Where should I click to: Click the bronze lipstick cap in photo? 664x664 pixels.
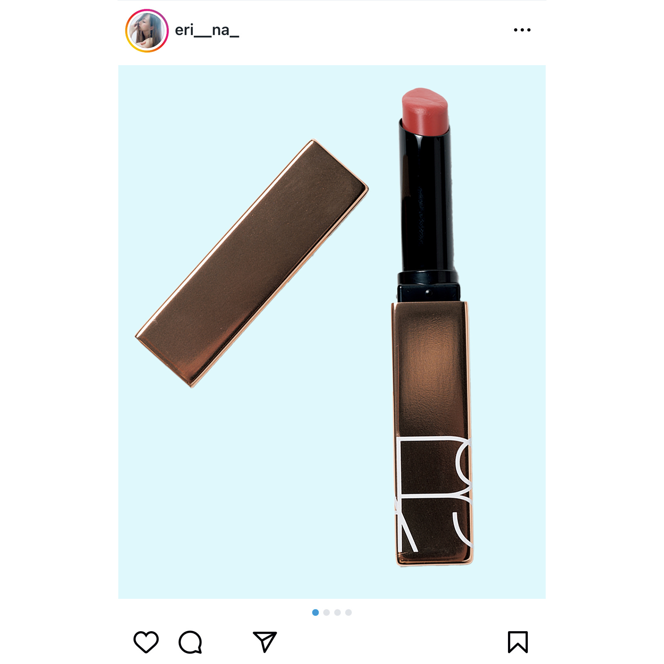(x=251, y=264)
